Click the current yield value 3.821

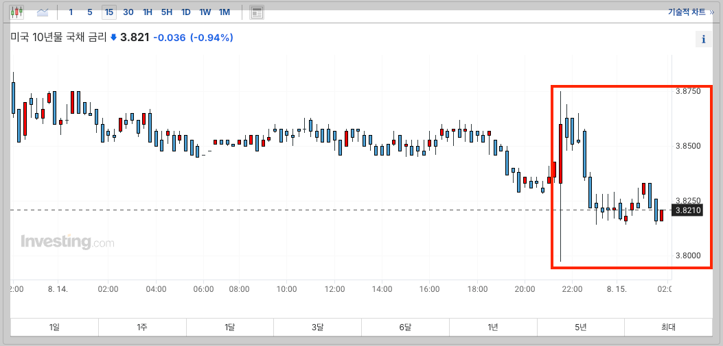coord(135,38)
